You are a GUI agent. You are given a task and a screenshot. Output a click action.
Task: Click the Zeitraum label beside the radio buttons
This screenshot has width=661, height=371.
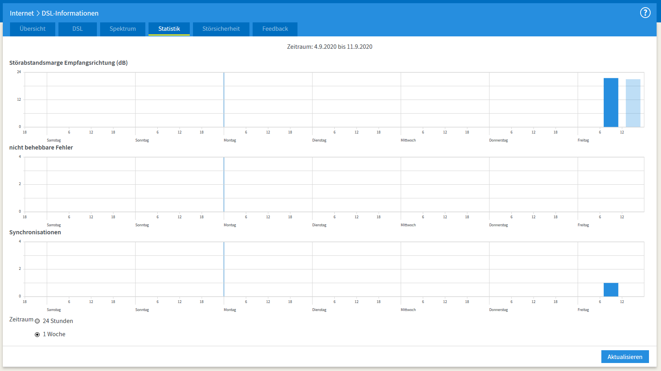[x=21, y=319]
